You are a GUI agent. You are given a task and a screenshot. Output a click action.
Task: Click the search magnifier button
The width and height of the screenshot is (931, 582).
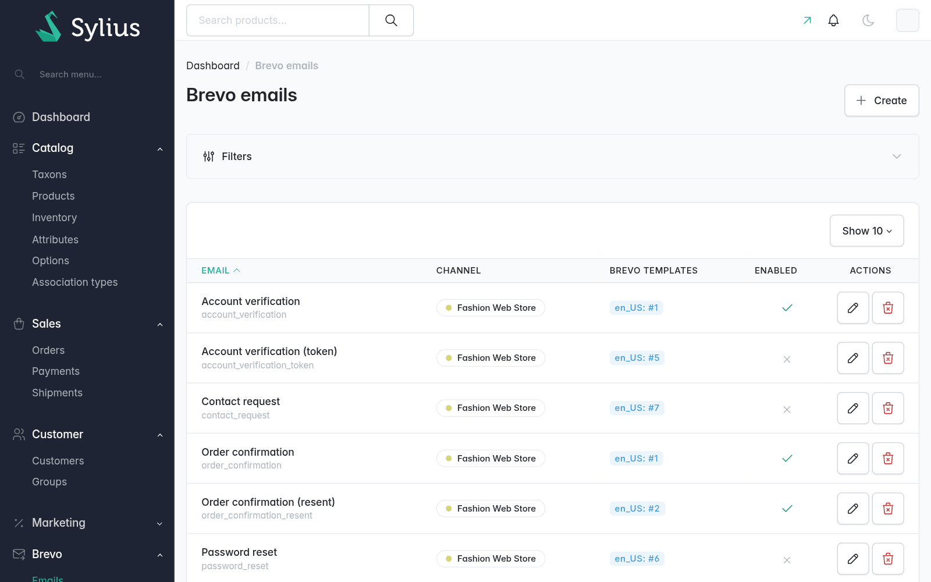coord(391,20)
